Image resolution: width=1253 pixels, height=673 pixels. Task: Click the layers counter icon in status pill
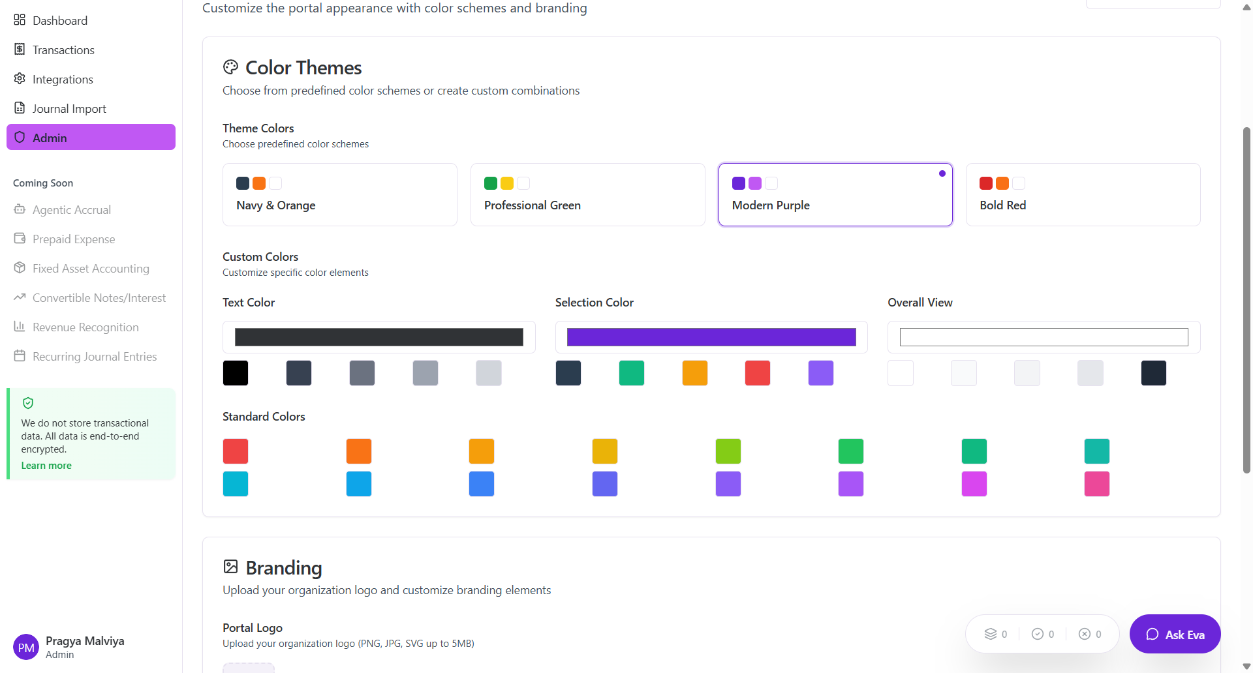[x=990, y=634]
